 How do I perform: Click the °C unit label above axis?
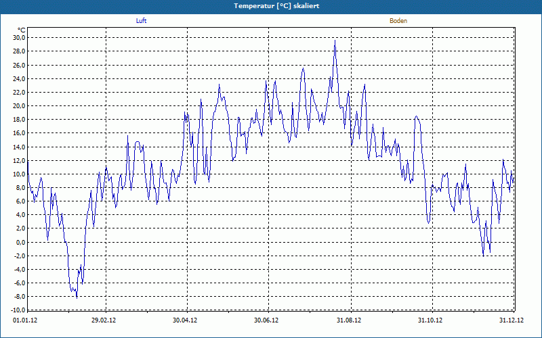pos(21,30)
